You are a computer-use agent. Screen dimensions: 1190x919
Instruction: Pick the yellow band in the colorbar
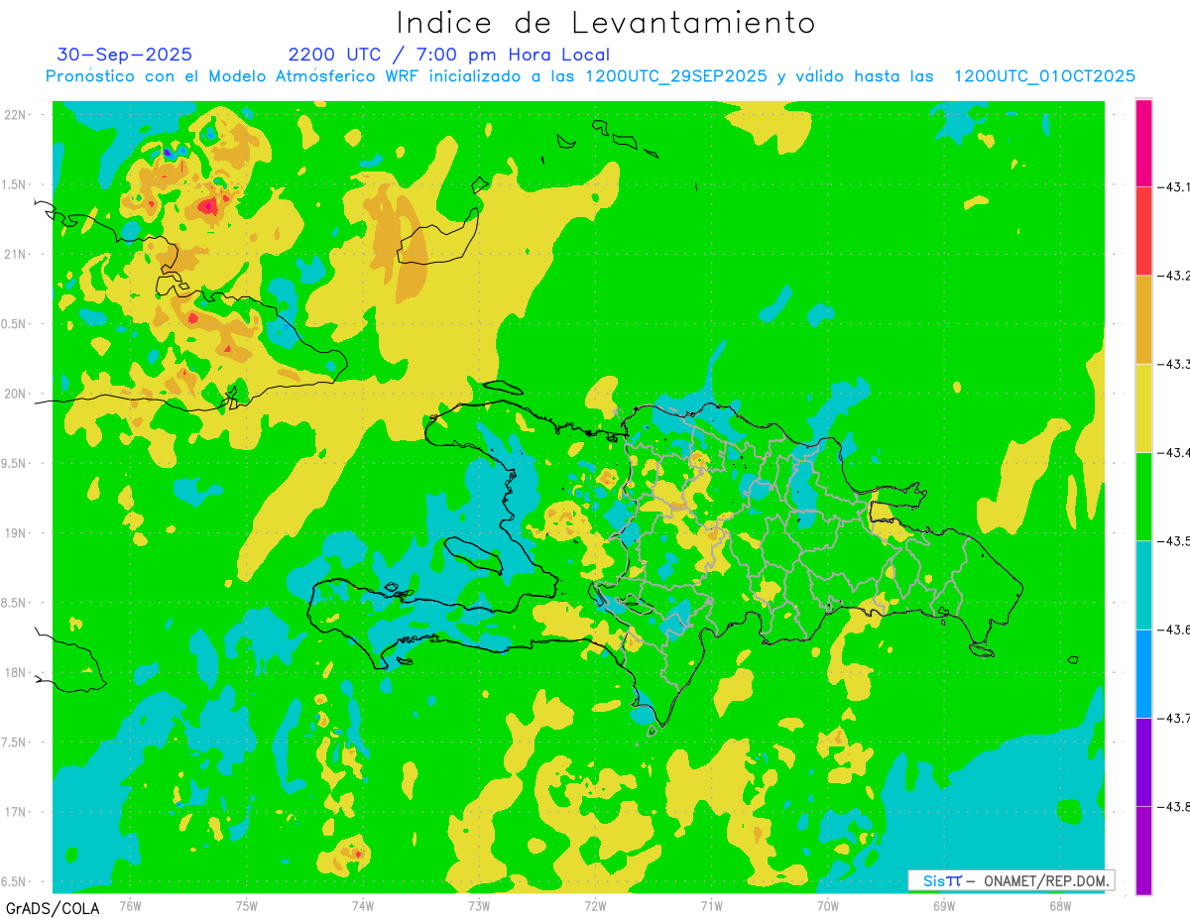pos(1143,407)
